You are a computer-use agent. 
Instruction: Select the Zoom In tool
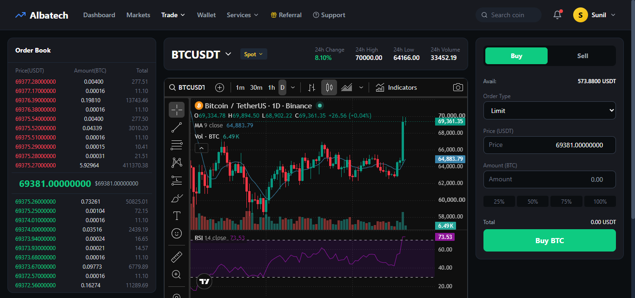coord(177,274)
